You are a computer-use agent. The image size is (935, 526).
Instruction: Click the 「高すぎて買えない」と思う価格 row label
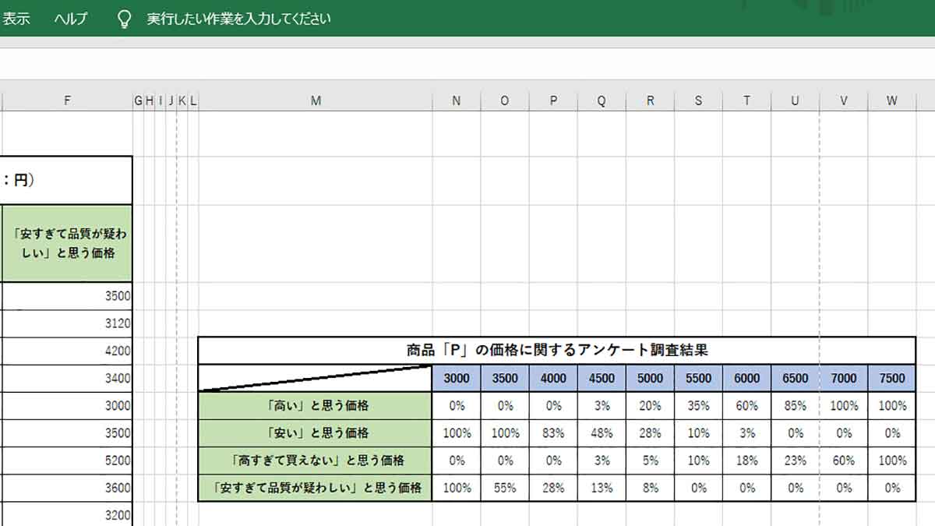pos(316,460)
